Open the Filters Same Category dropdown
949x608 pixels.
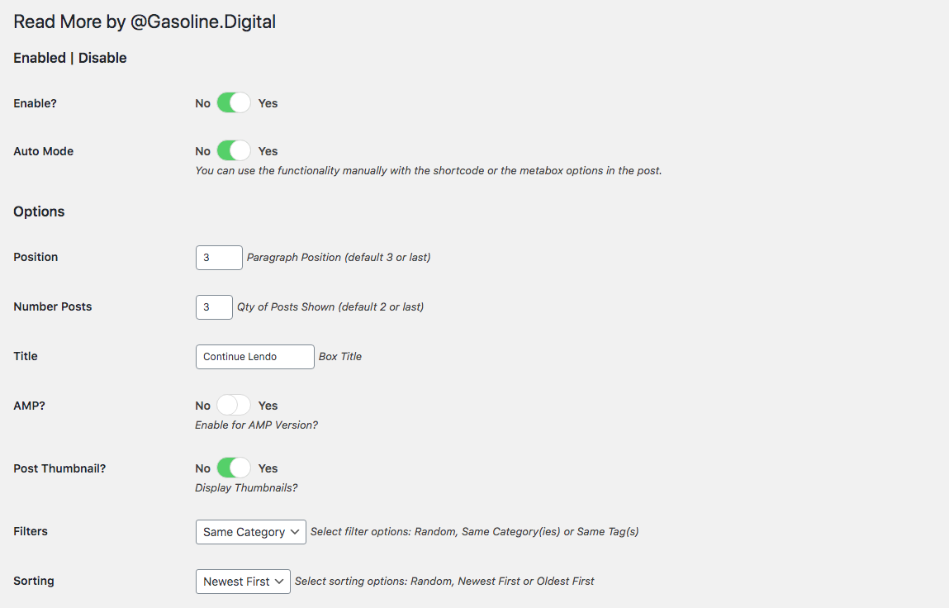(x=251, y=532)
